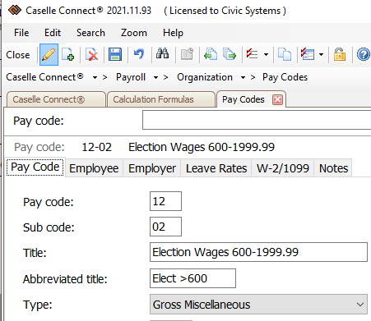Open the Zoom menu
The image size is (371, 321).
pyautogui.click(x=134, y=33)
